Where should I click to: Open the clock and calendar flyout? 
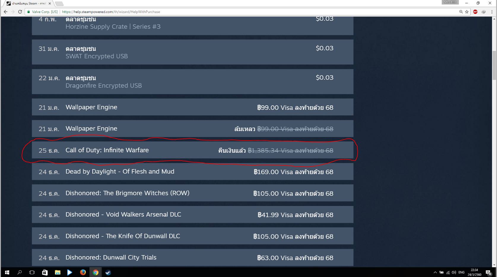click(x=474, y=272)
